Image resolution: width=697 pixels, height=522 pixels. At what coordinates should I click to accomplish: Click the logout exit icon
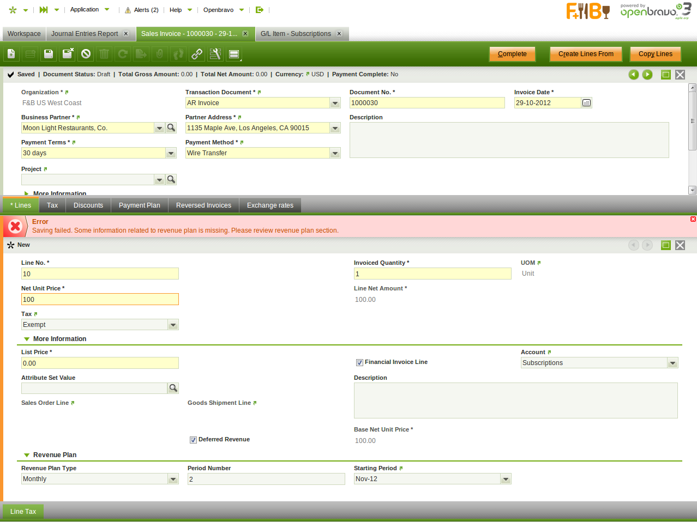click(x=260, y=10)
